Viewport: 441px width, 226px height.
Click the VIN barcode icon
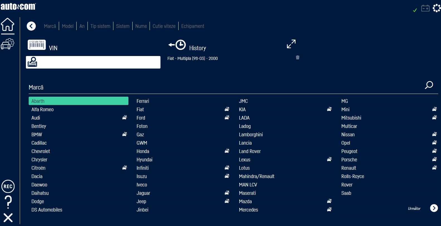[37, 45]
